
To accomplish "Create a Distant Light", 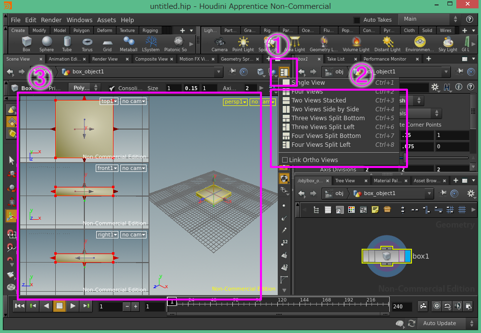I will (x=387, y=44).
